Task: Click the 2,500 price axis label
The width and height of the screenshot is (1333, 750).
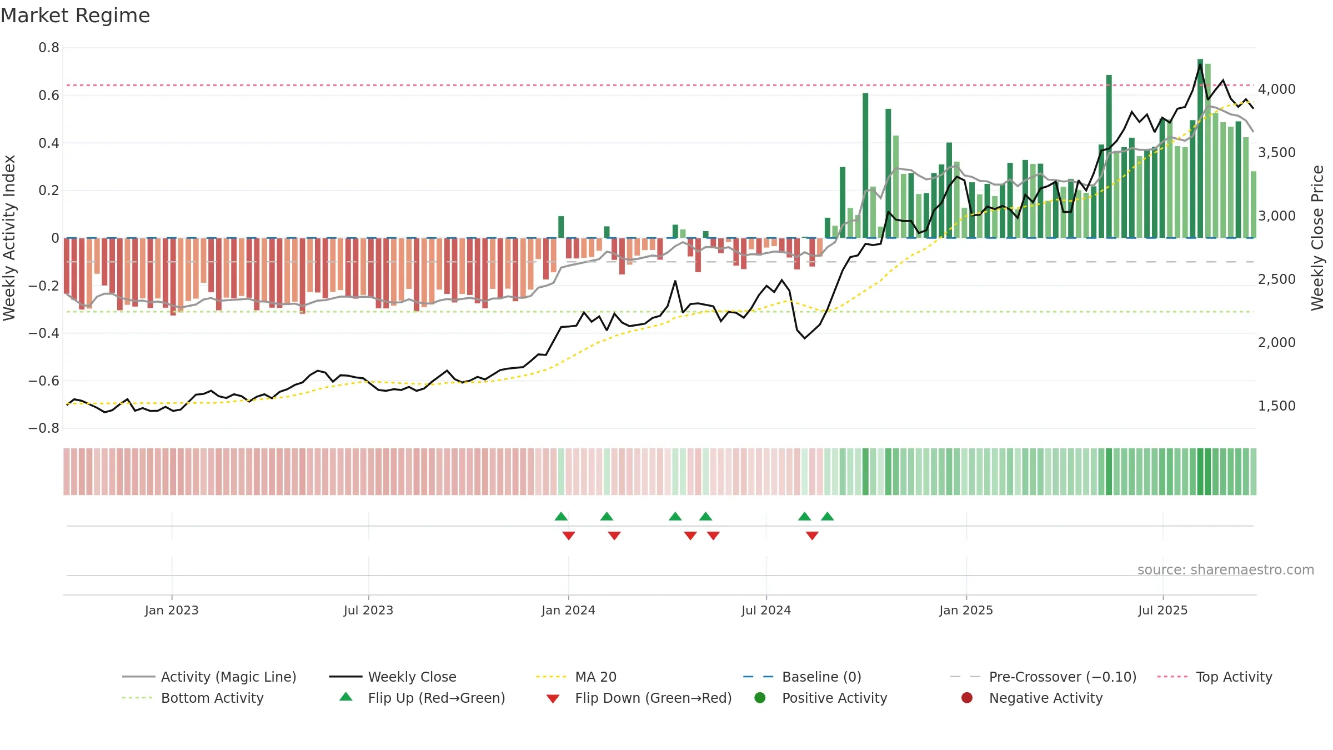Action: (1276, 279)
